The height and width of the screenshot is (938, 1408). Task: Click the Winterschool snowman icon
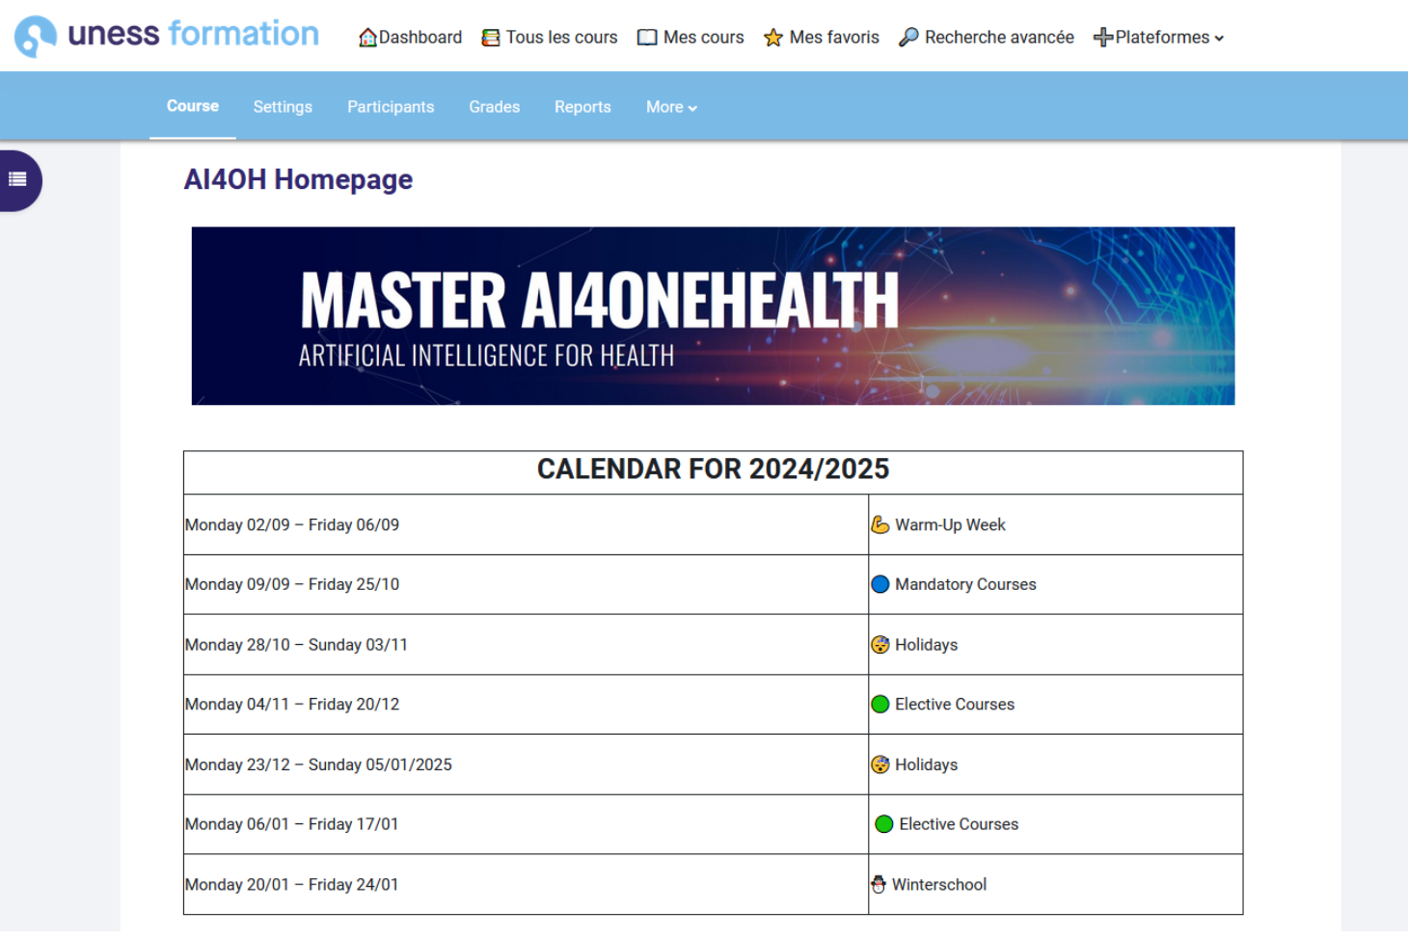pos(879,884)
